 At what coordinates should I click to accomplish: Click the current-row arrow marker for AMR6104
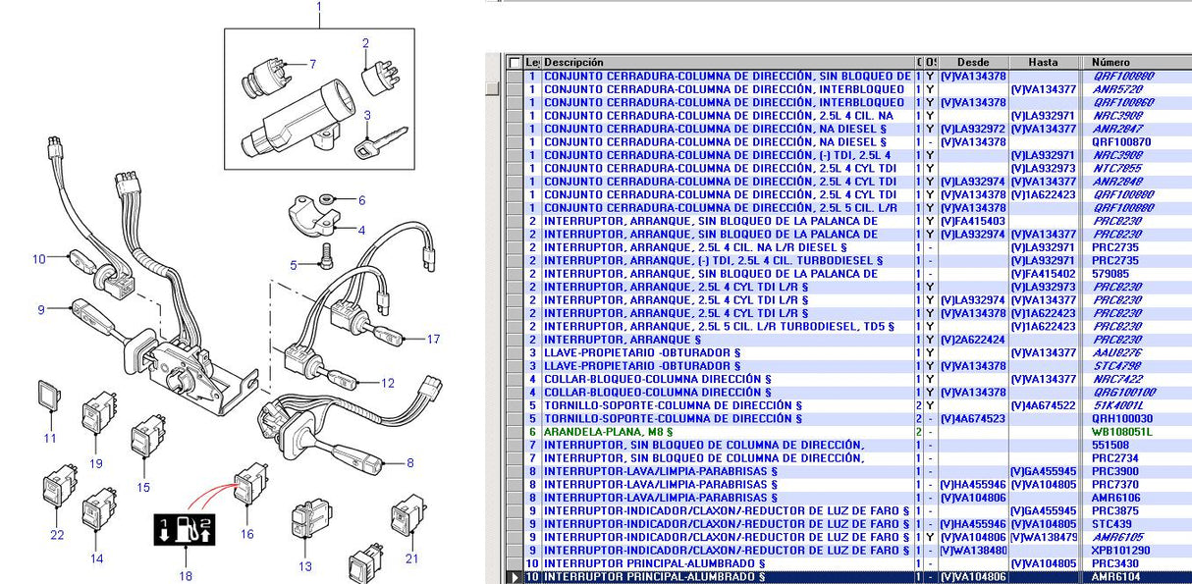click(515, 577)
